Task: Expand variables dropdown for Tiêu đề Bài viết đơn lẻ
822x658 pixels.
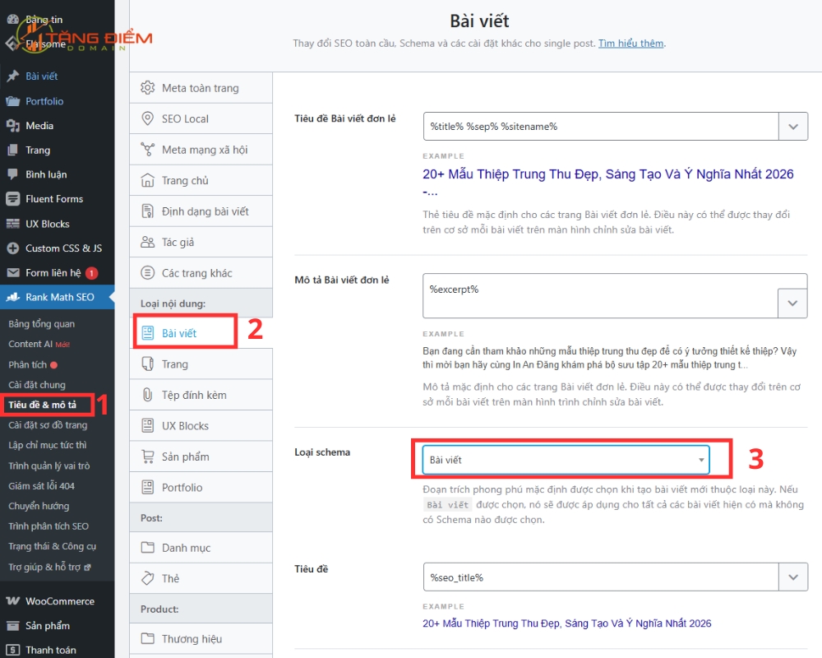Action: tap(793, 127)
